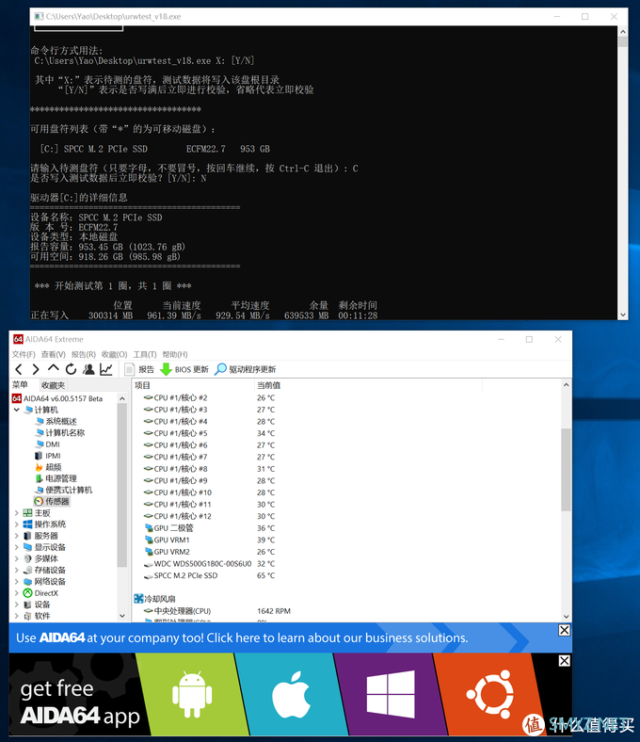Click the user icon in AIDA64 toolbar
640x742 pixels.
88,369
